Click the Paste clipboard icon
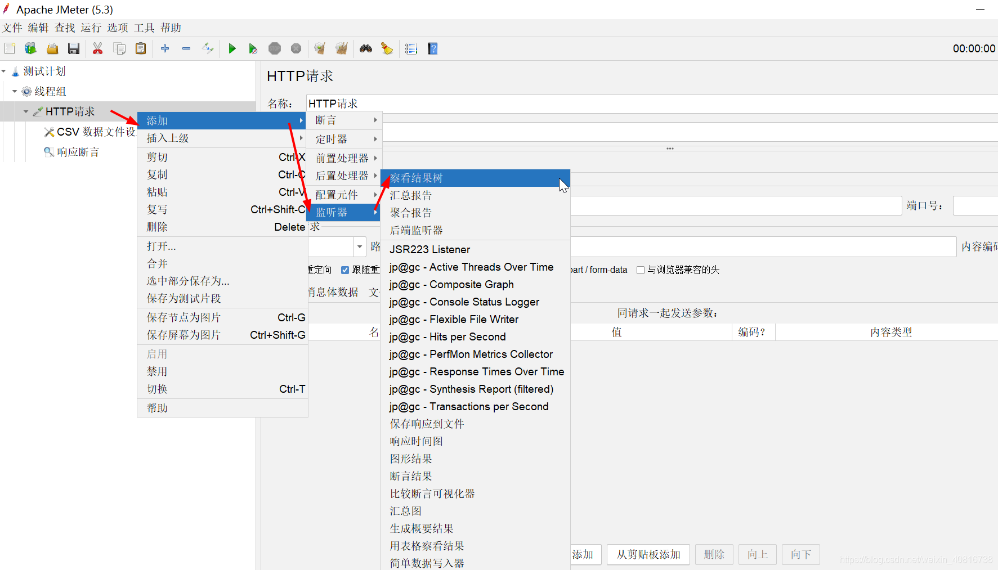This screenshot has height=570, width=998. tap(141, 49)
